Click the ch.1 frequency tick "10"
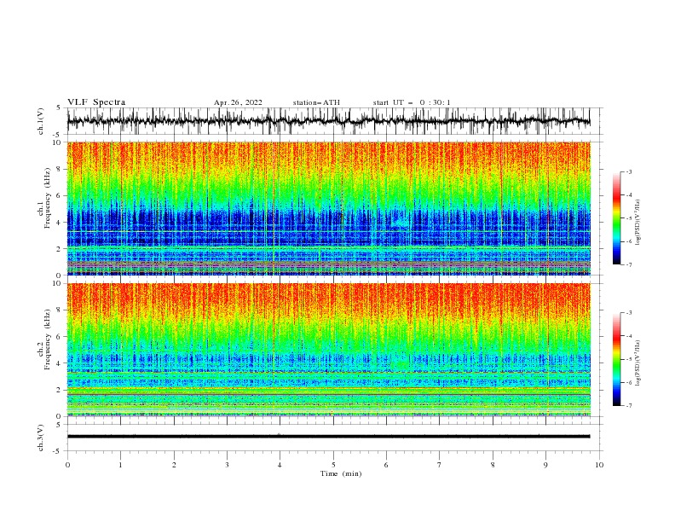The height and width of the screenshot is (522, 675). click(57, 142)
